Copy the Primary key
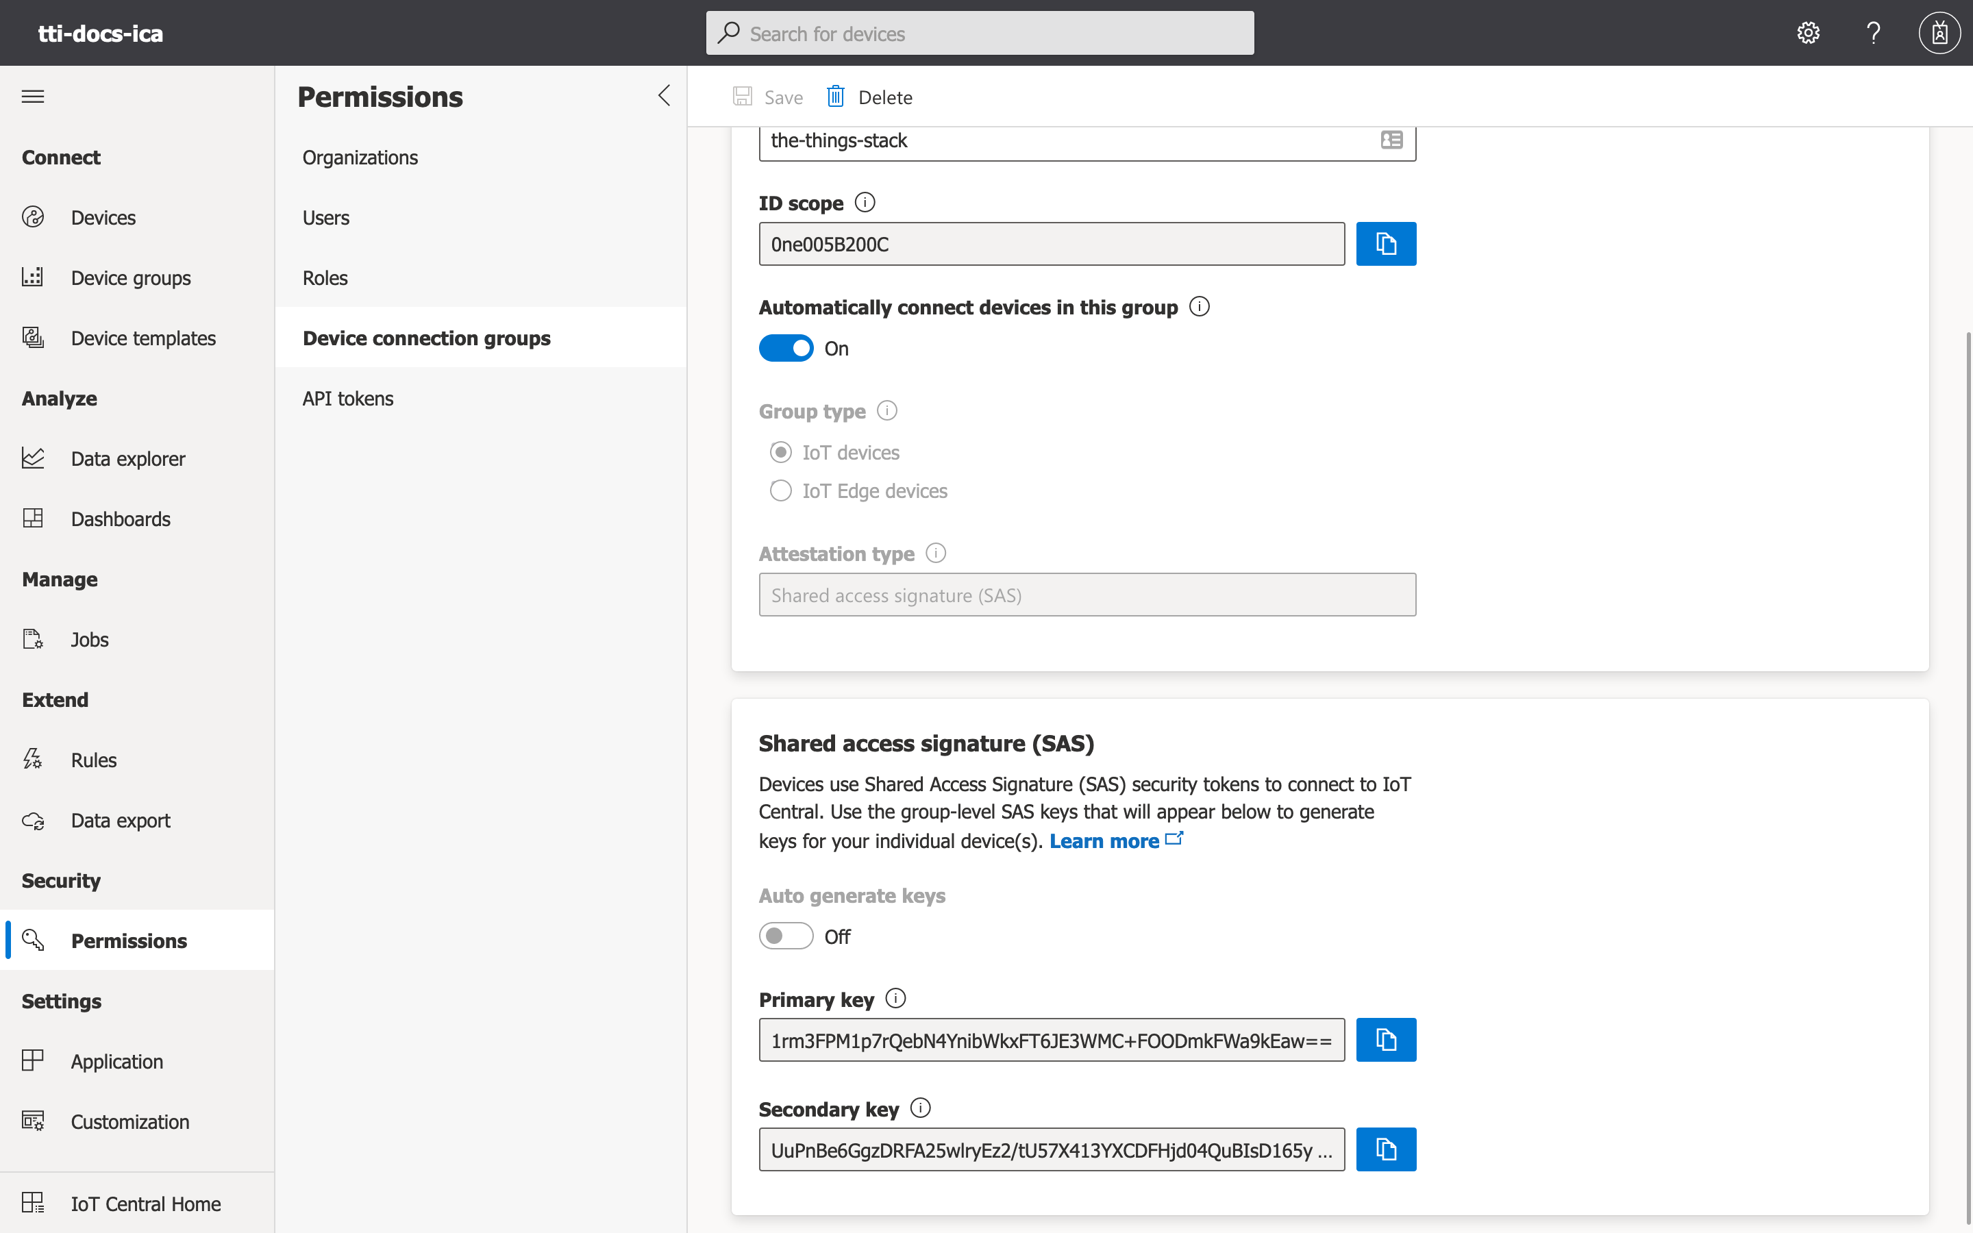 1386,1039
